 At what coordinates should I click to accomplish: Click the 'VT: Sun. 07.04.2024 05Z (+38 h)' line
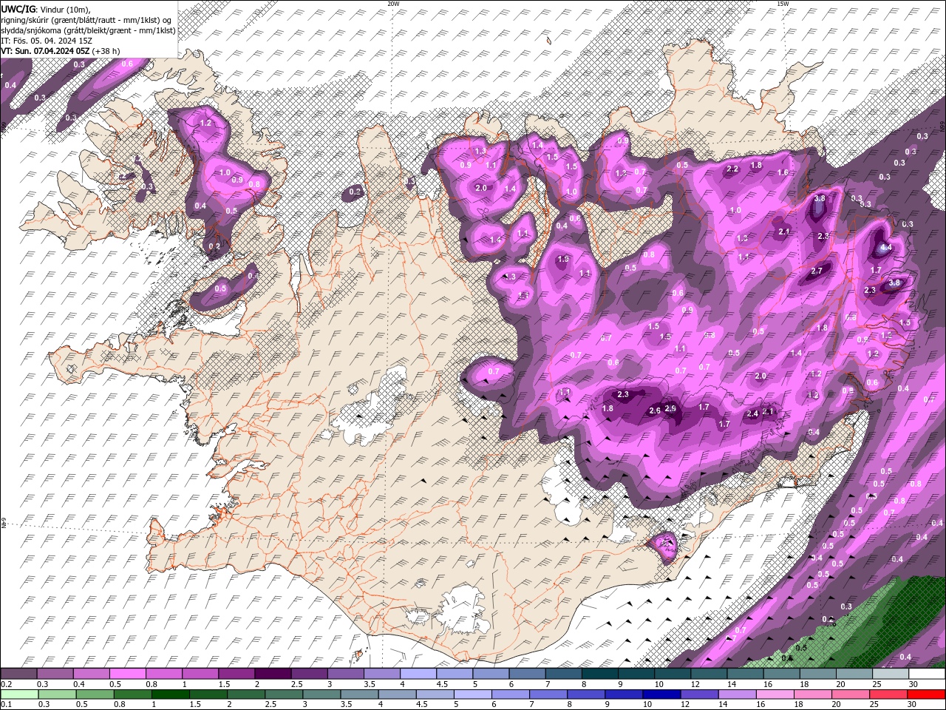point(61,50)
